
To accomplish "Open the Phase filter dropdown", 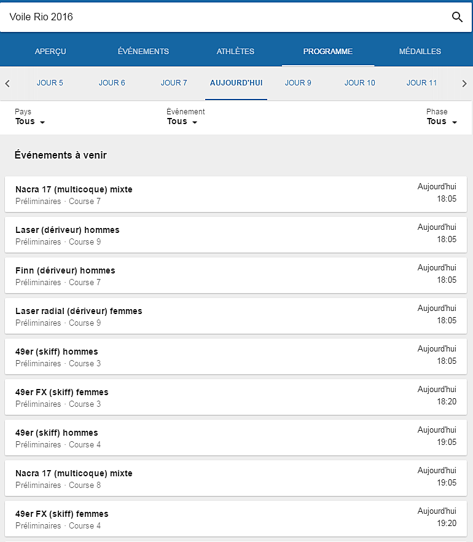I will click(x=442, y=121).
